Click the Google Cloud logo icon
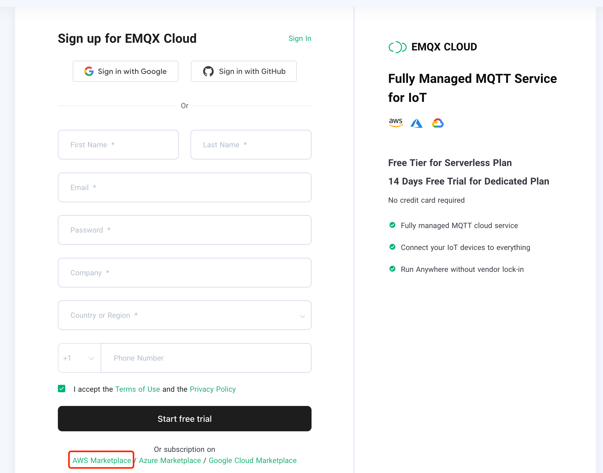 (438, 123)
